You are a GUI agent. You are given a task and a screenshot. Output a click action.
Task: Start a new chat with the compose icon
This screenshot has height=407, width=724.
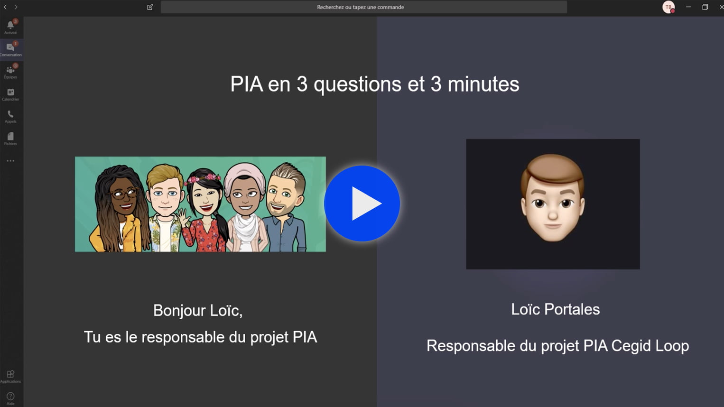coord(150,7)
